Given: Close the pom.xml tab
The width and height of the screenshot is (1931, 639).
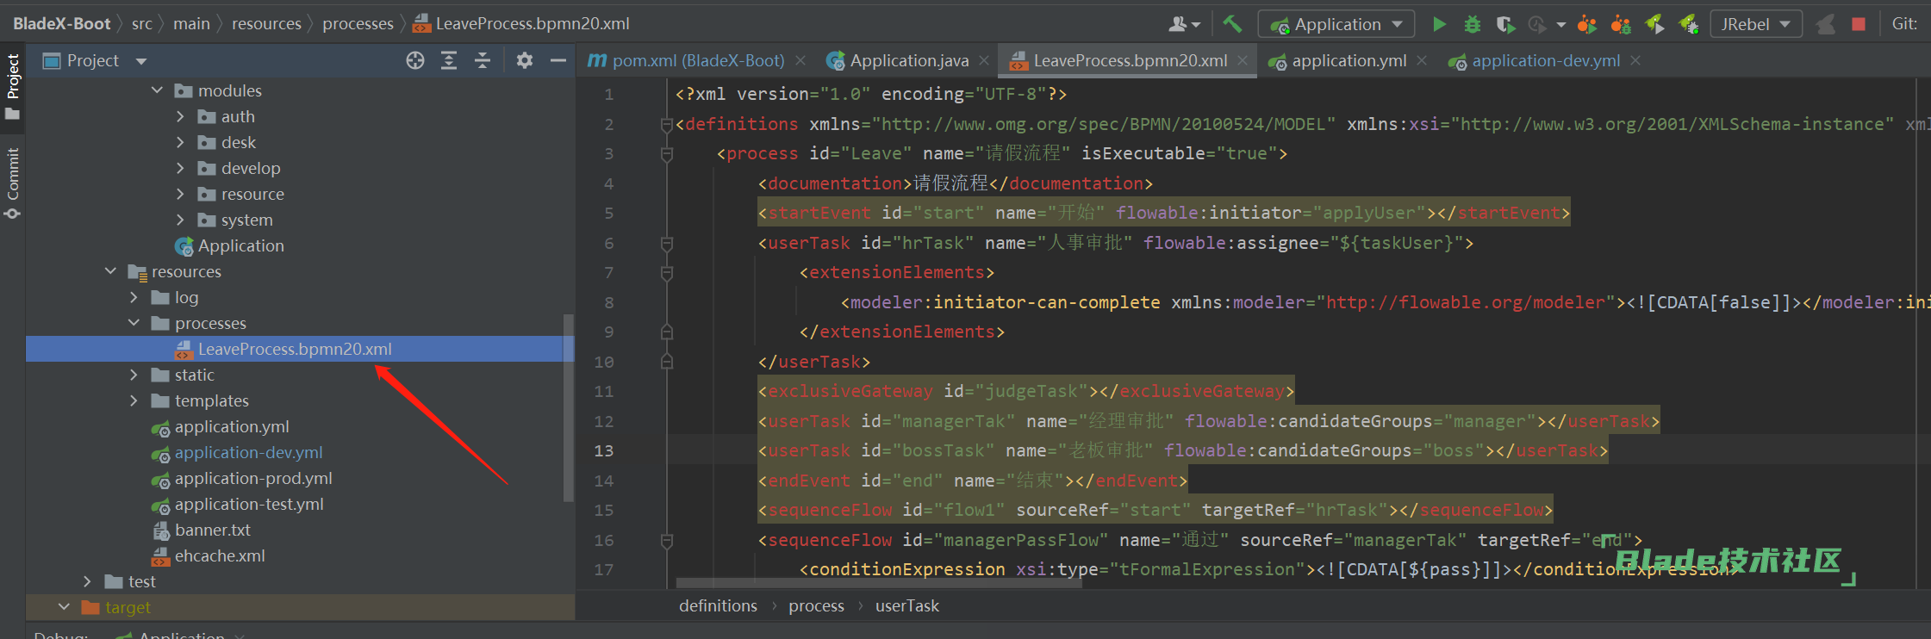Looking at the screenshot, I should click(800, 60).
